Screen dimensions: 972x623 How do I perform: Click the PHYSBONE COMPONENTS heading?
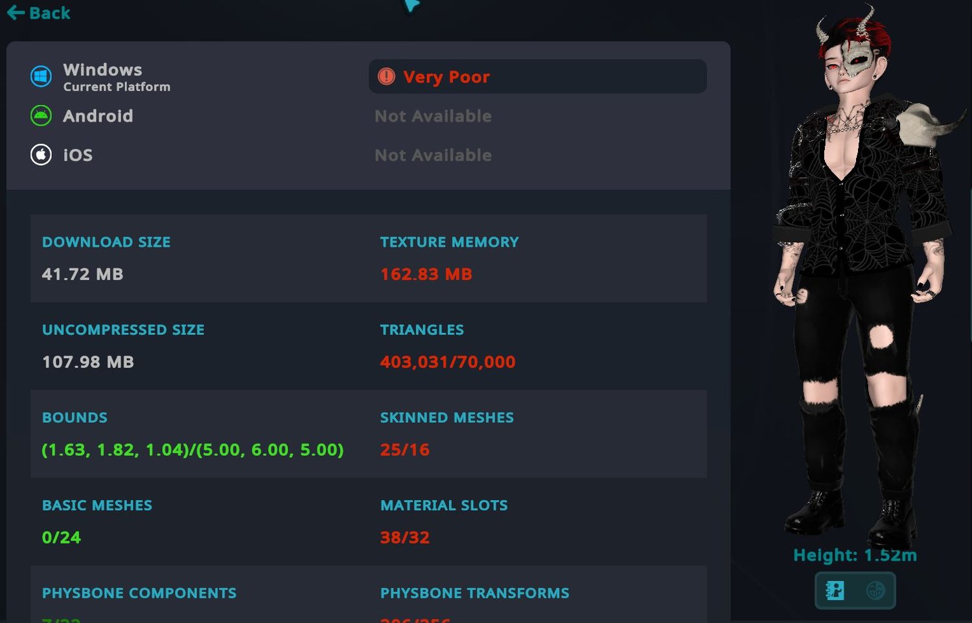pos(139,593)
